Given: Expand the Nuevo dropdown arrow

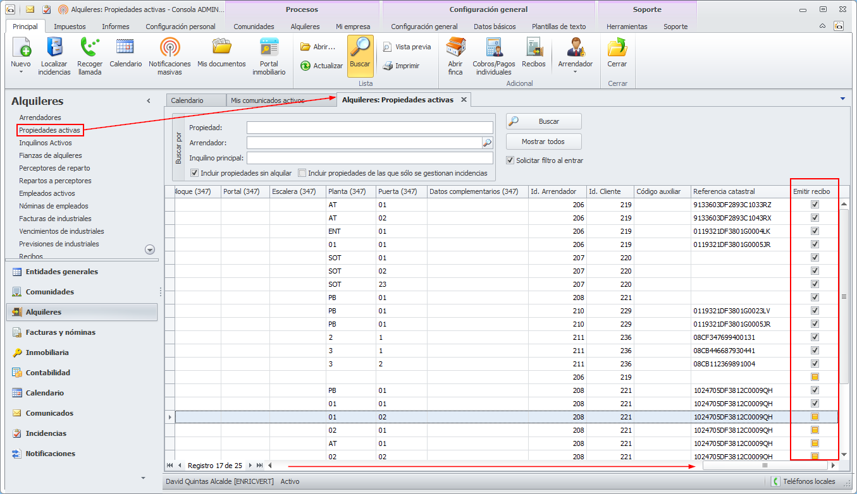Looking at the screenshot, I should [x=21, y=72].
